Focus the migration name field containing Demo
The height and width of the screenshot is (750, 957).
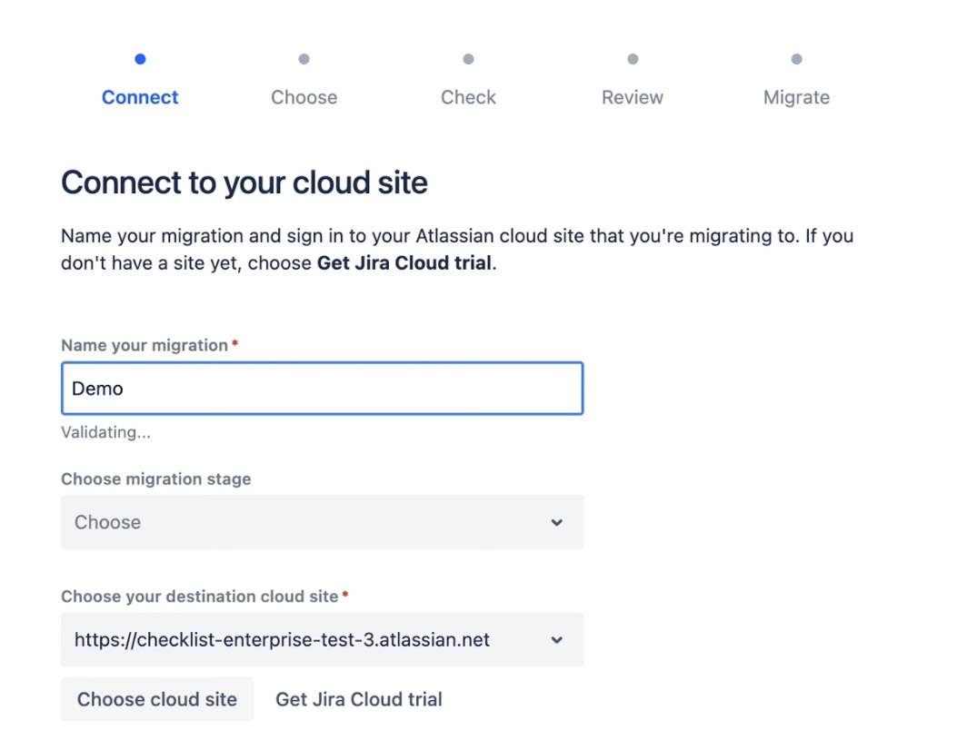(x=322, y=389)
